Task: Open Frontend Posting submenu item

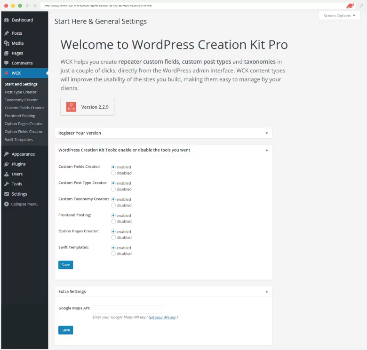Action: click(x=20, y=116)
